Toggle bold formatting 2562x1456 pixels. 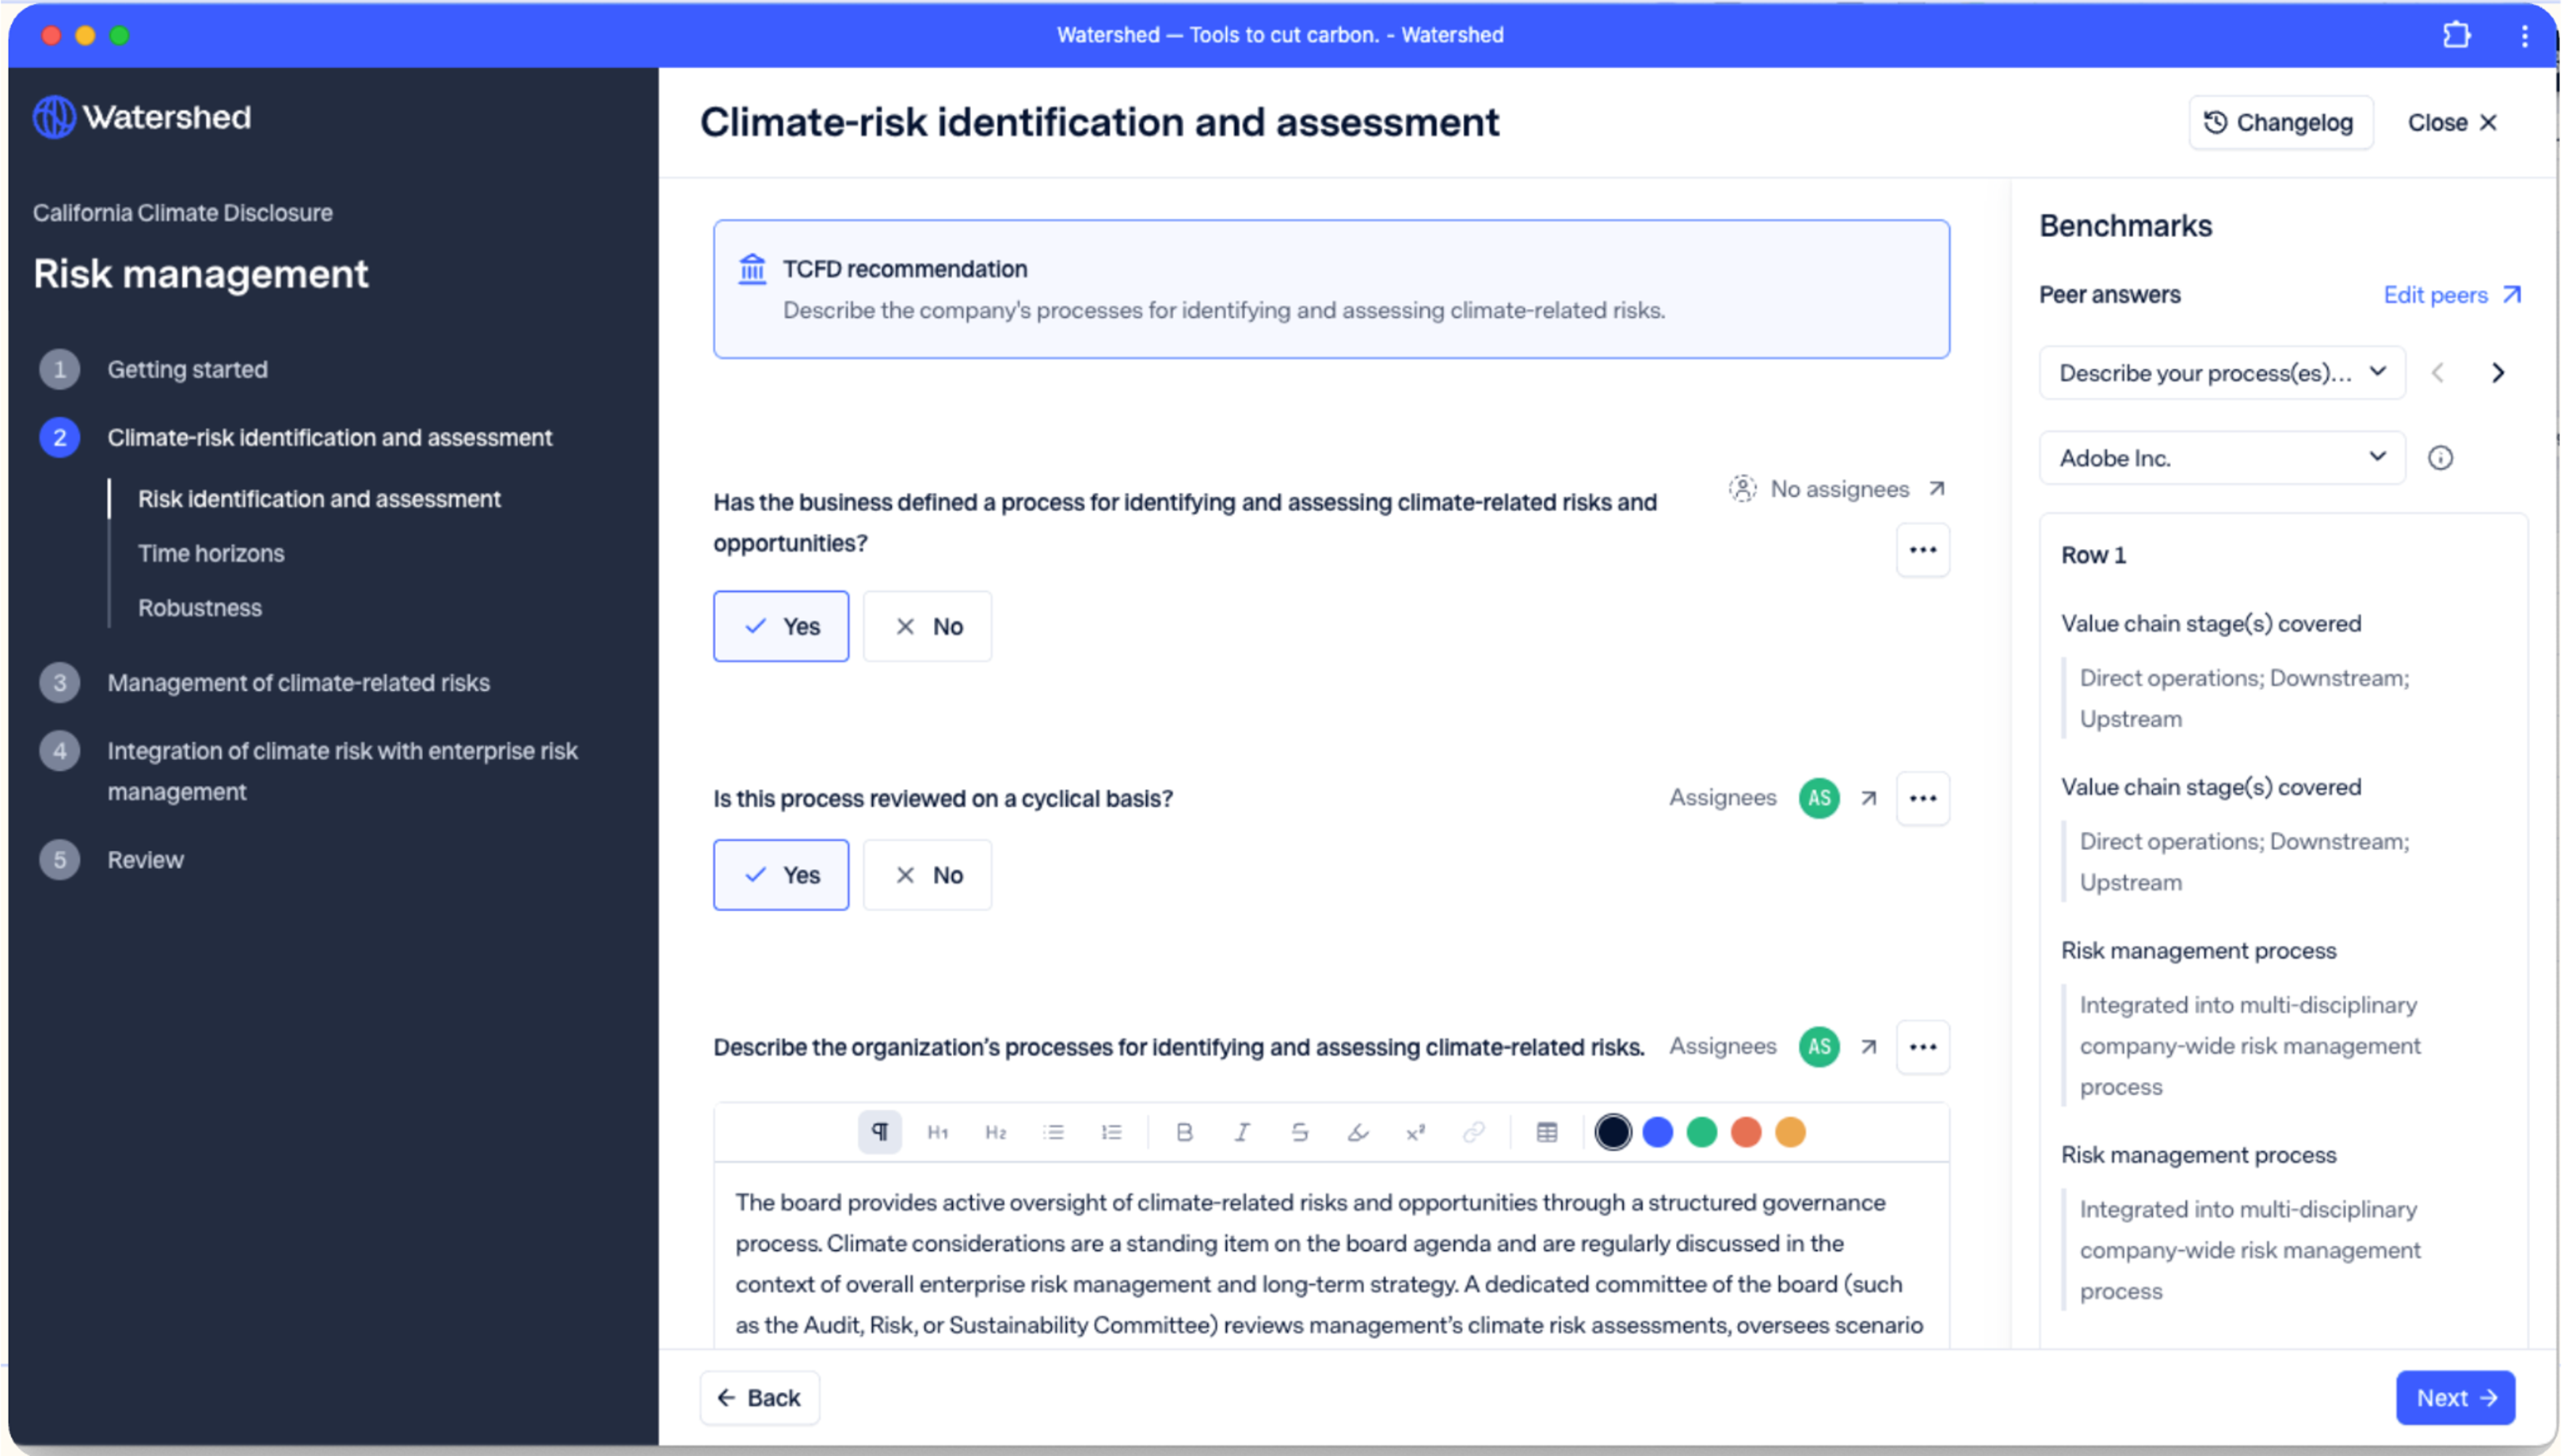(1184, 1132)
